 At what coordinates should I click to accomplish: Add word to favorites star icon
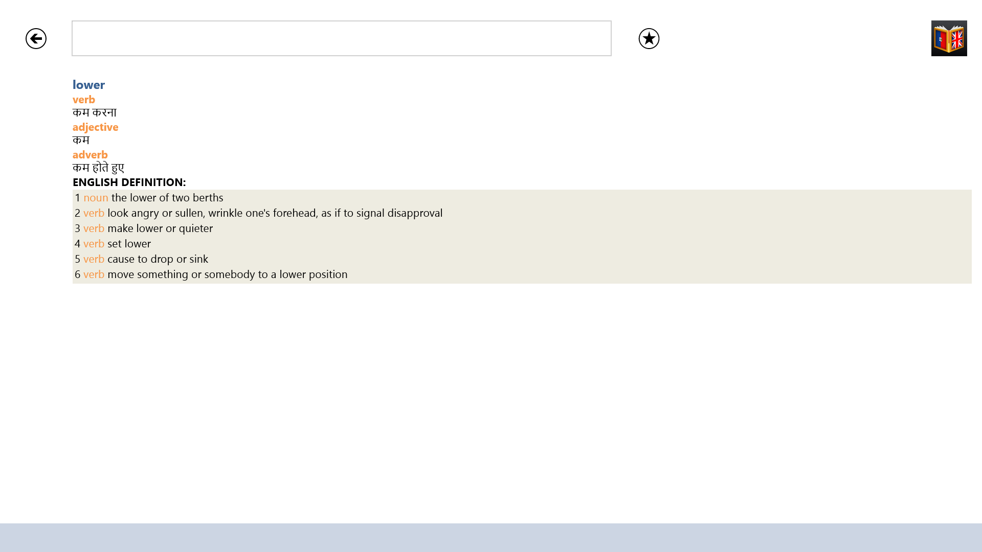pos(649,39)
